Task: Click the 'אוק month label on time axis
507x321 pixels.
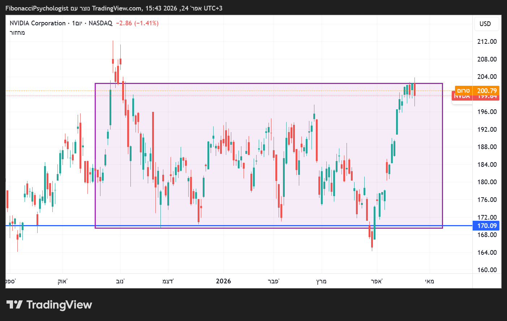Action: tap(63, 281)
